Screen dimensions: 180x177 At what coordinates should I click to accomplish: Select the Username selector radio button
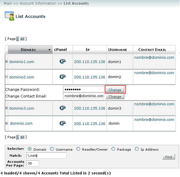tap(52, 149)
